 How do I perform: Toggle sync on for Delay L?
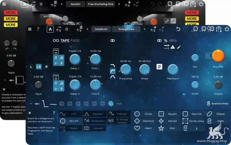[x=56, y=51]
